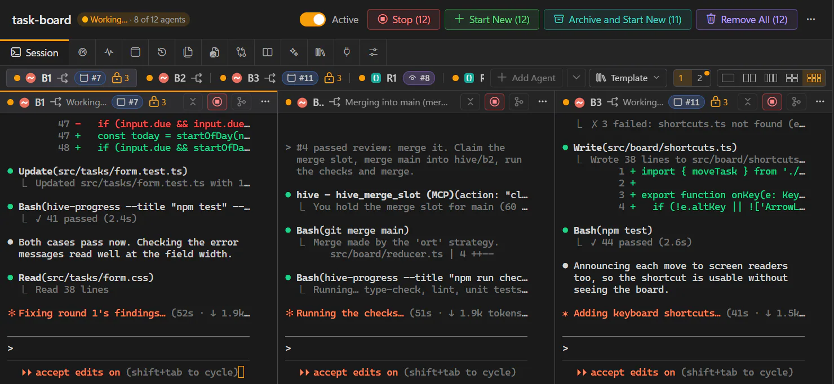Open more options in the B1 pane
Image resolution: width=834 pixels, height=384 pixels.
[265, 102]
